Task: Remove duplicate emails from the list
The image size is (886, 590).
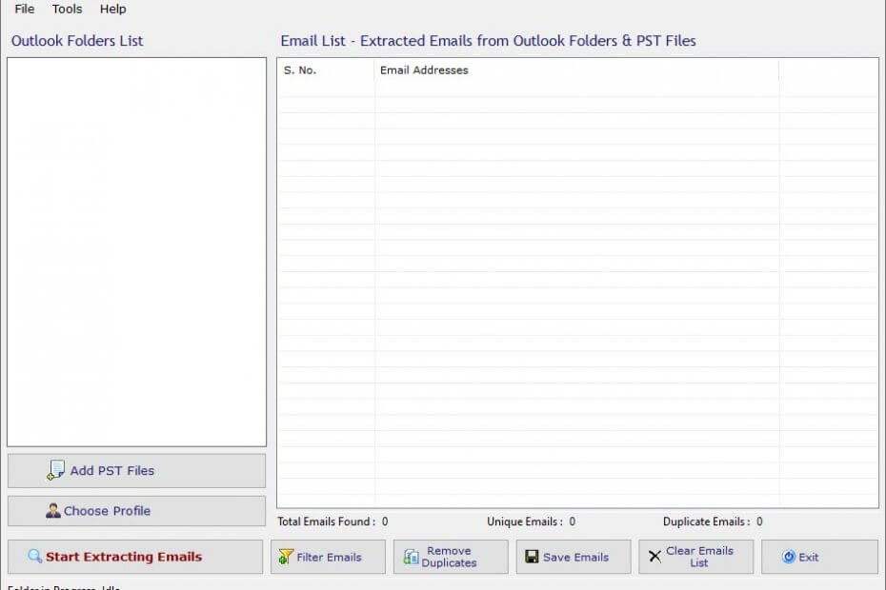Action: pyautogui.click(x=451, y=557)
